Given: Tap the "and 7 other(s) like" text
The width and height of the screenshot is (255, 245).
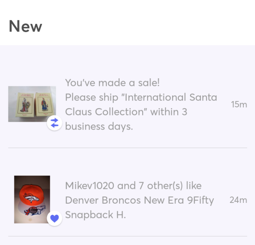Looking at the screenshot, I should pos(159,186).
